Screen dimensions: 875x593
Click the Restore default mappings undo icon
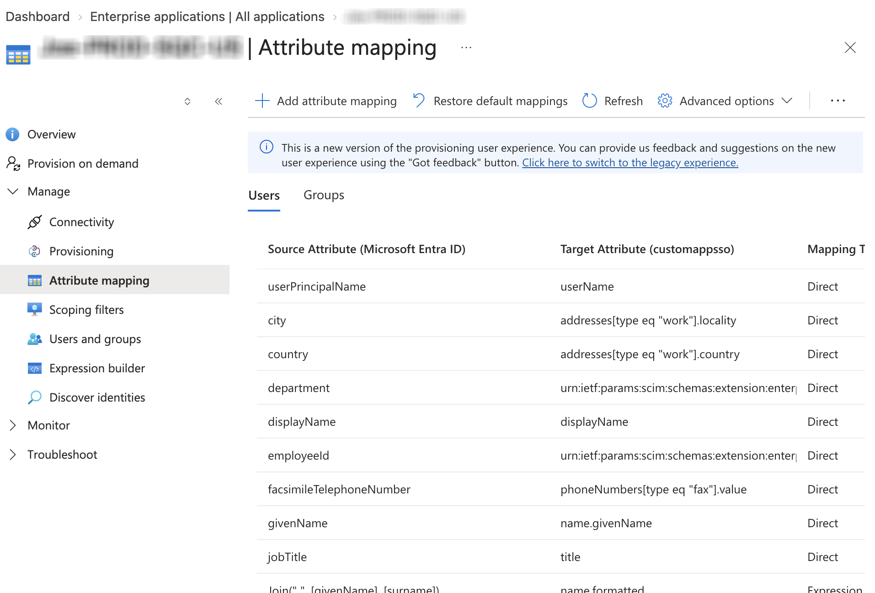(419, 101)
